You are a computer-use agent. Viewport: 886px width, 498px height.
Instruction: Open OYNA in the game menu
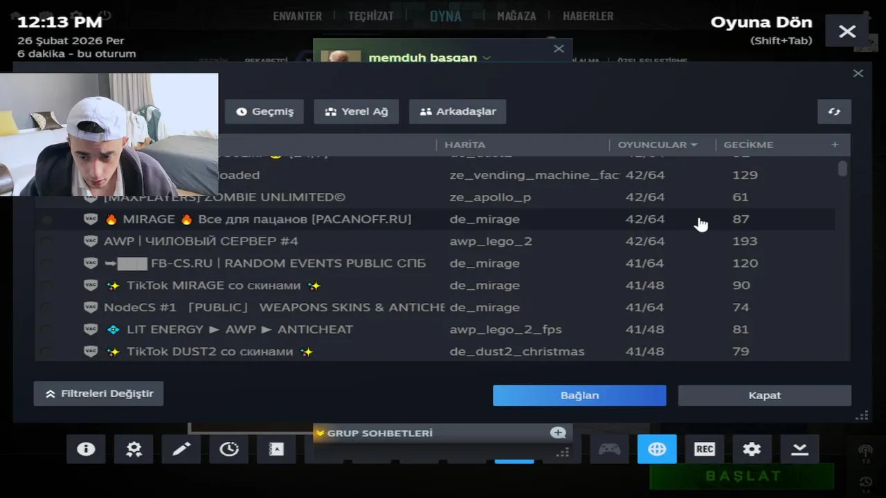point(446,16)
